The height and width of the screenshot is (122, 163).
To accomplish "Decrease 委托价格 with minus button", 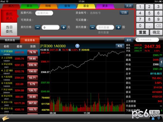I will (37, 27).
